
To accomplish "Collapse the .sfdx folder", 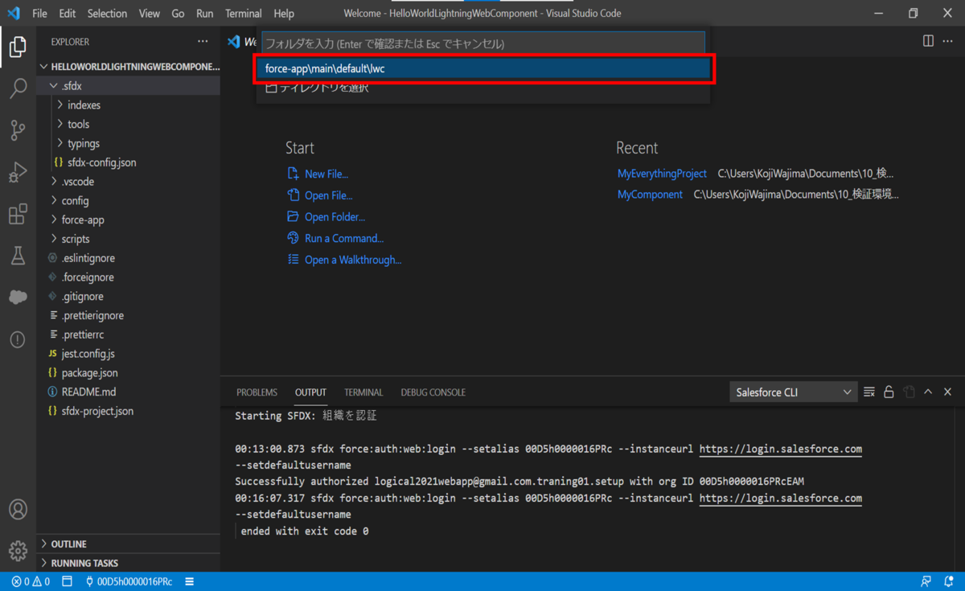I will pos(129,86).
